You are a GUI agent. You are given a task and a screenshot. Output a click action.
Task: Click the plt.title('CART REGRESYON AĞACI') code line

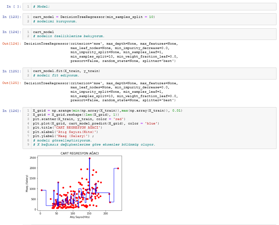pos(68,128)
